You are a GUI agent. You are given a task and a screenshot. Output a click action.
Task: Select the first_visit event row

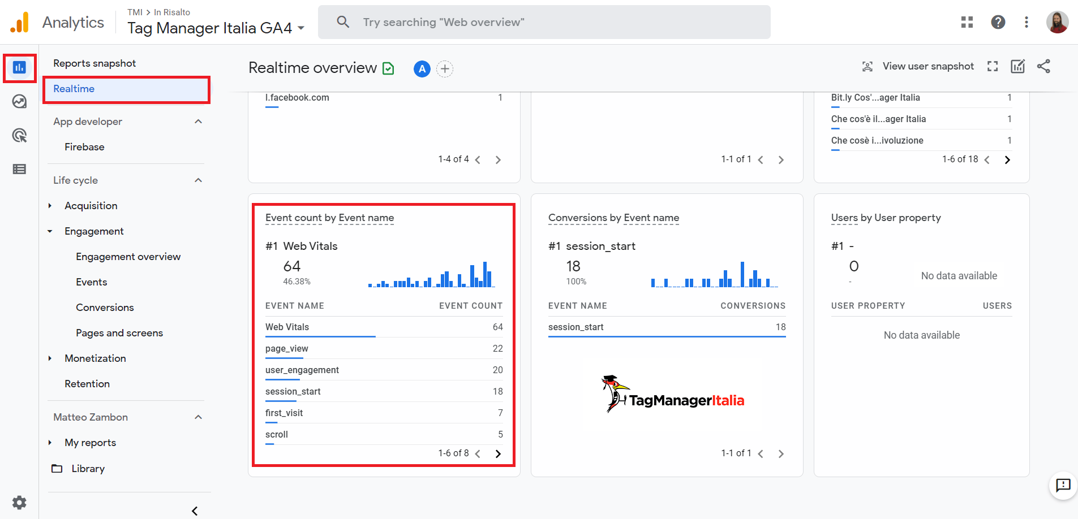coord(384,413)
